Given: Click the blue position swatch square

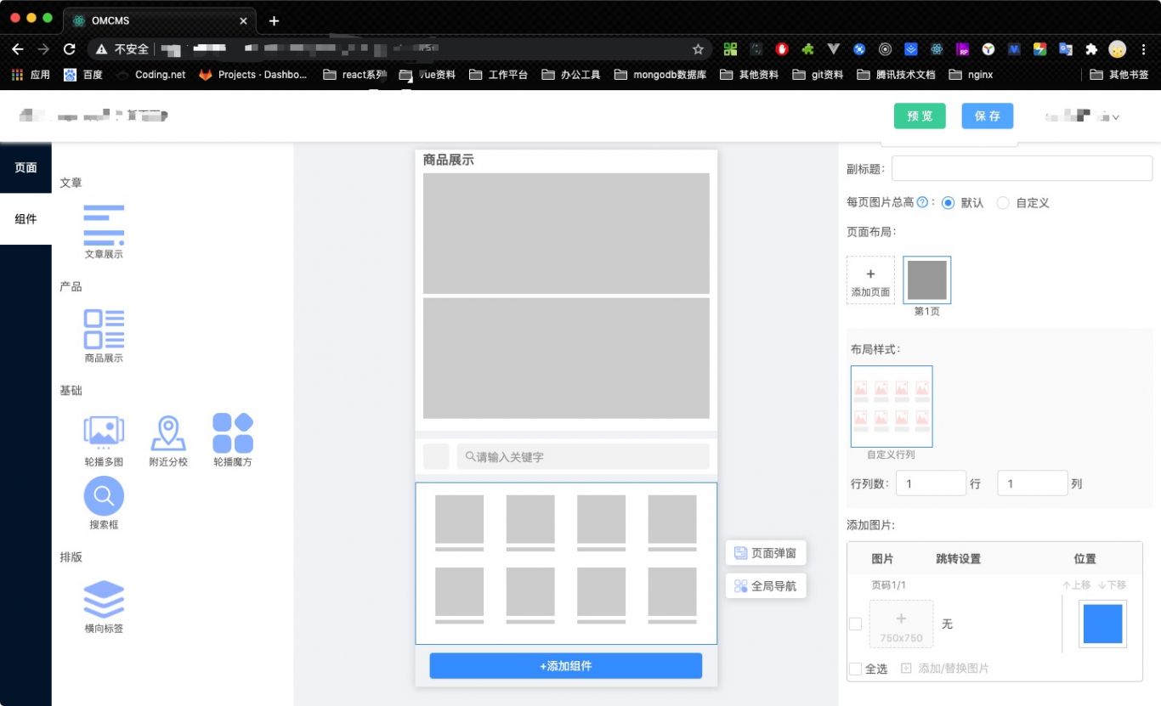Looking at the screenshot, I should point(1102,624).
